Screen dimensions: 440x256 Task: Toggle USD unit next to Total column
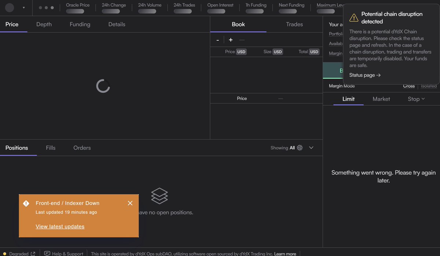[314, 52]
